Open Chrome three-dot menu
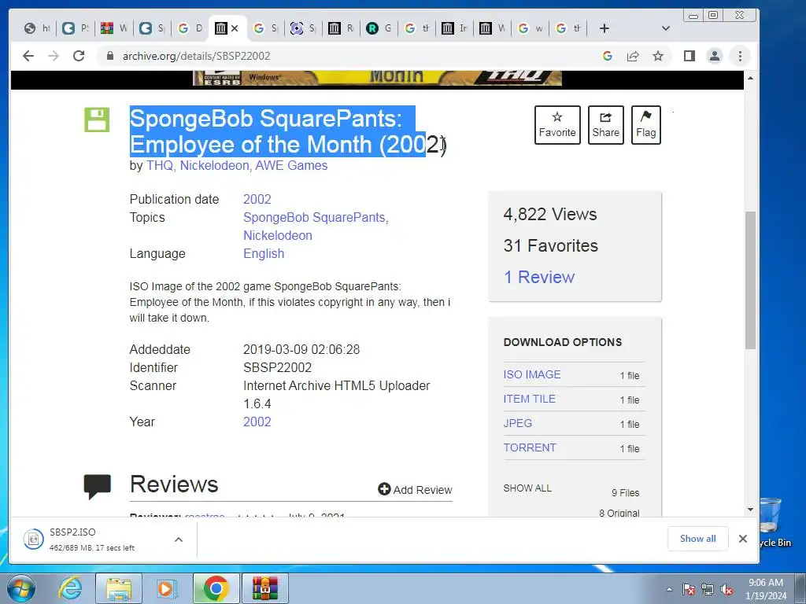Image resolution: width=806 pixels, height=604 pixels. tap(740, 56)
